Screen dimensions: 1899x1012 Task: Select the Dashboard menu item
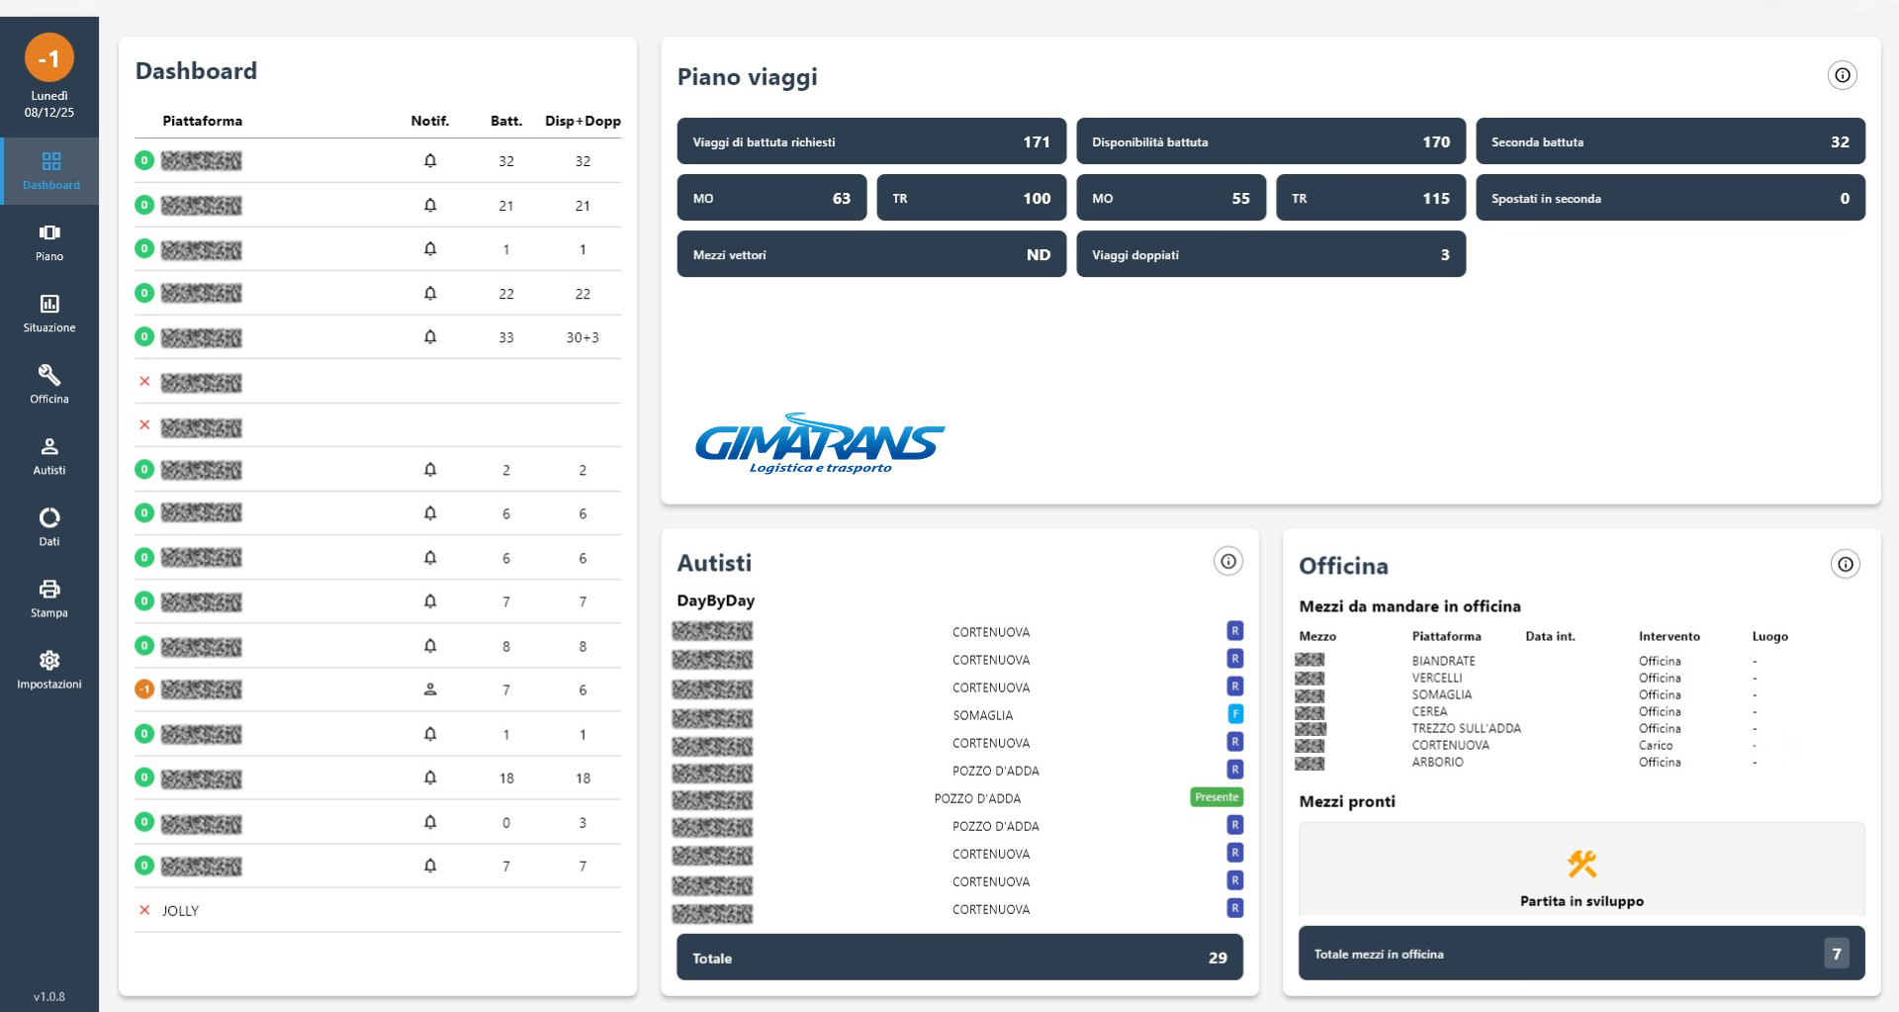(x=50, y=170)
